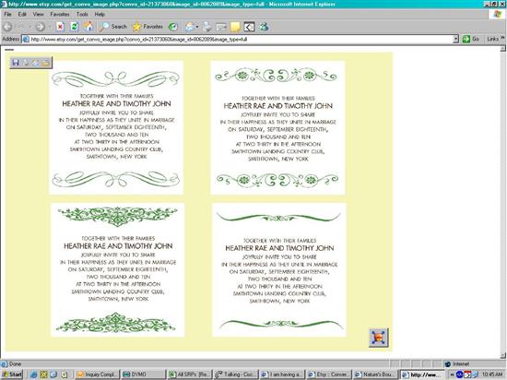Click the system tray clock showing 10:45 AM
Screen dimensions: 507x380
[x=491, y=374]
